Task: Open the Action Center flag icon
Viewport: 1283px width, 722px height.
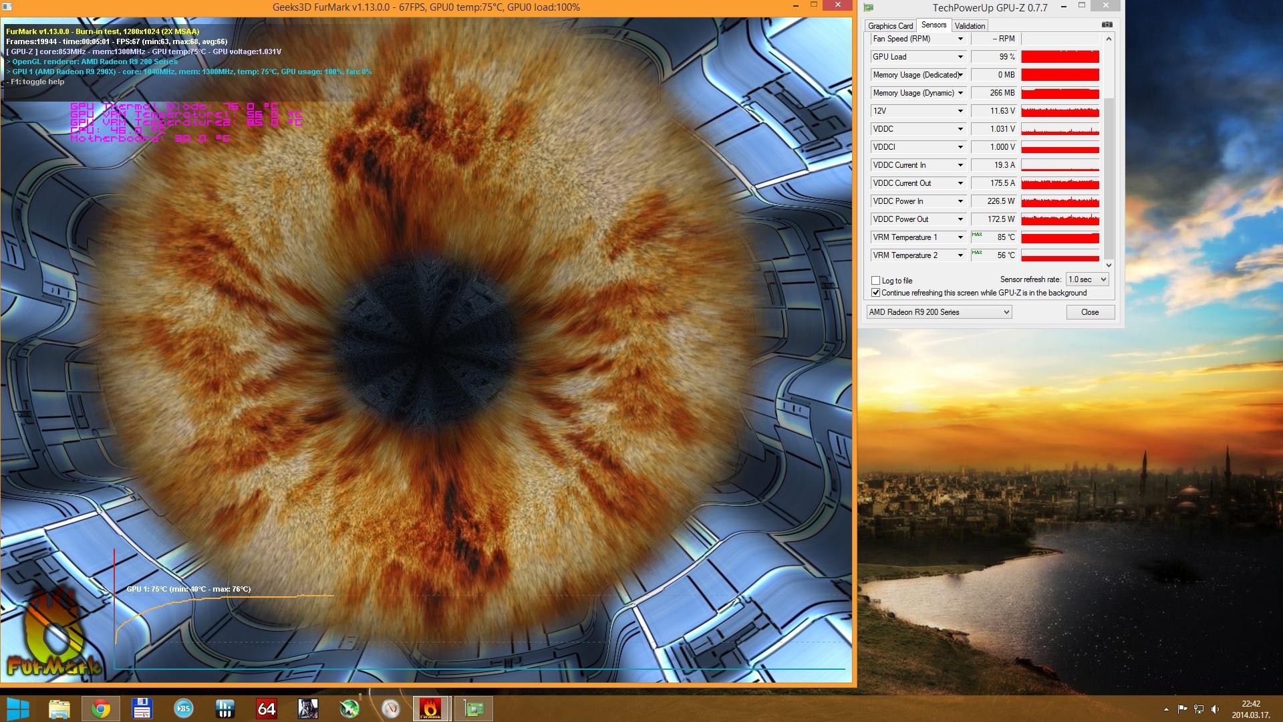Action: pyautogui.click(x=1183, y=709)
